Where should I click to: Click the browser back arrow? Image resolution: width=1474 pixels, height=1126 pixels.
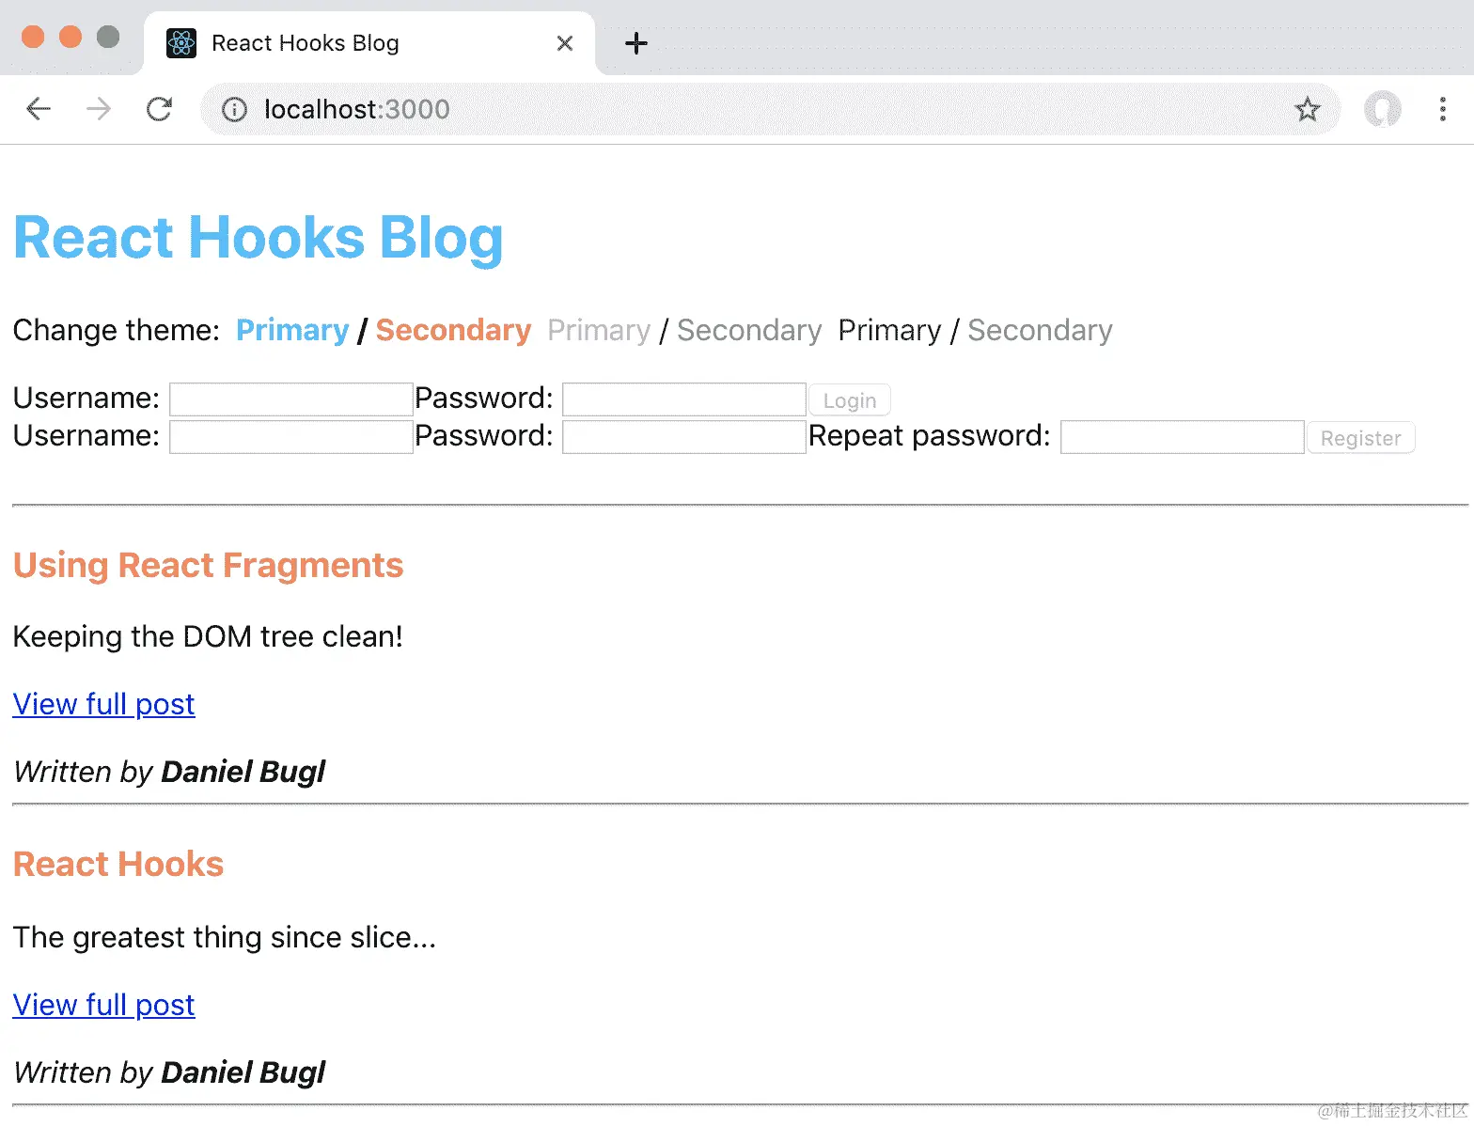(39, 109)
